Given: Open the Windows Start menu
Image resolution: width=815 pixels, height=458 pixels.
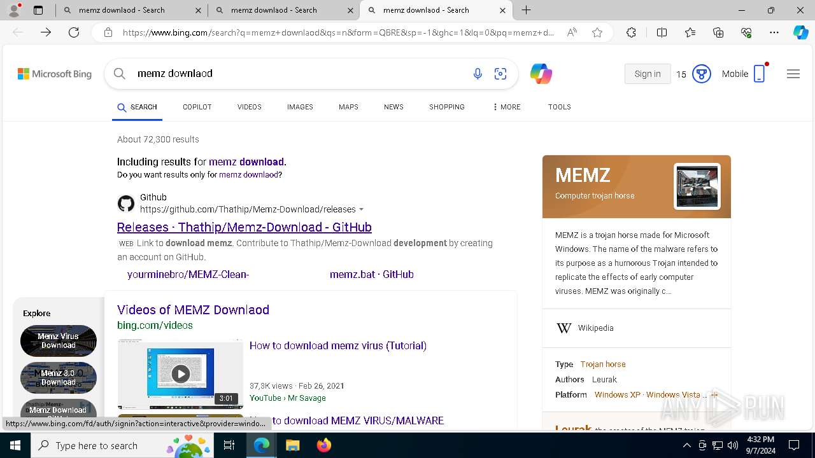Looking at the screenshot, I should click(15, 445).
